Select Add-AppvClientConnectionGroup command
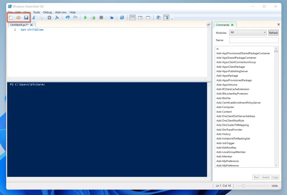This screenshot has width=287, height=195. click(236, 62)
